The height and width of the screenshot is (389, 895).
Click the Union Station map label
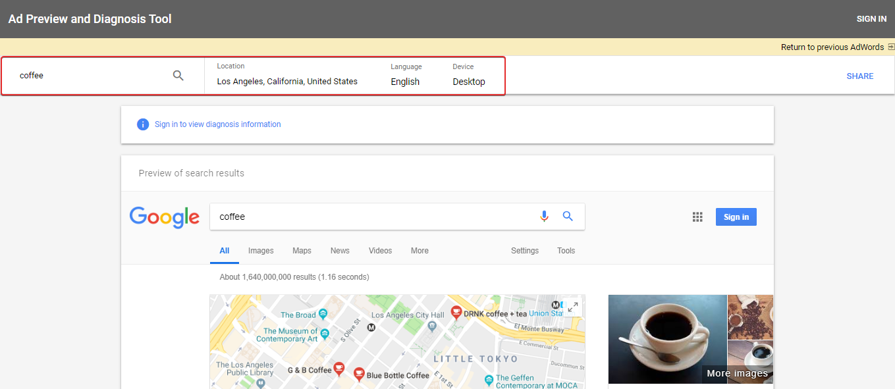click(547, 314)
